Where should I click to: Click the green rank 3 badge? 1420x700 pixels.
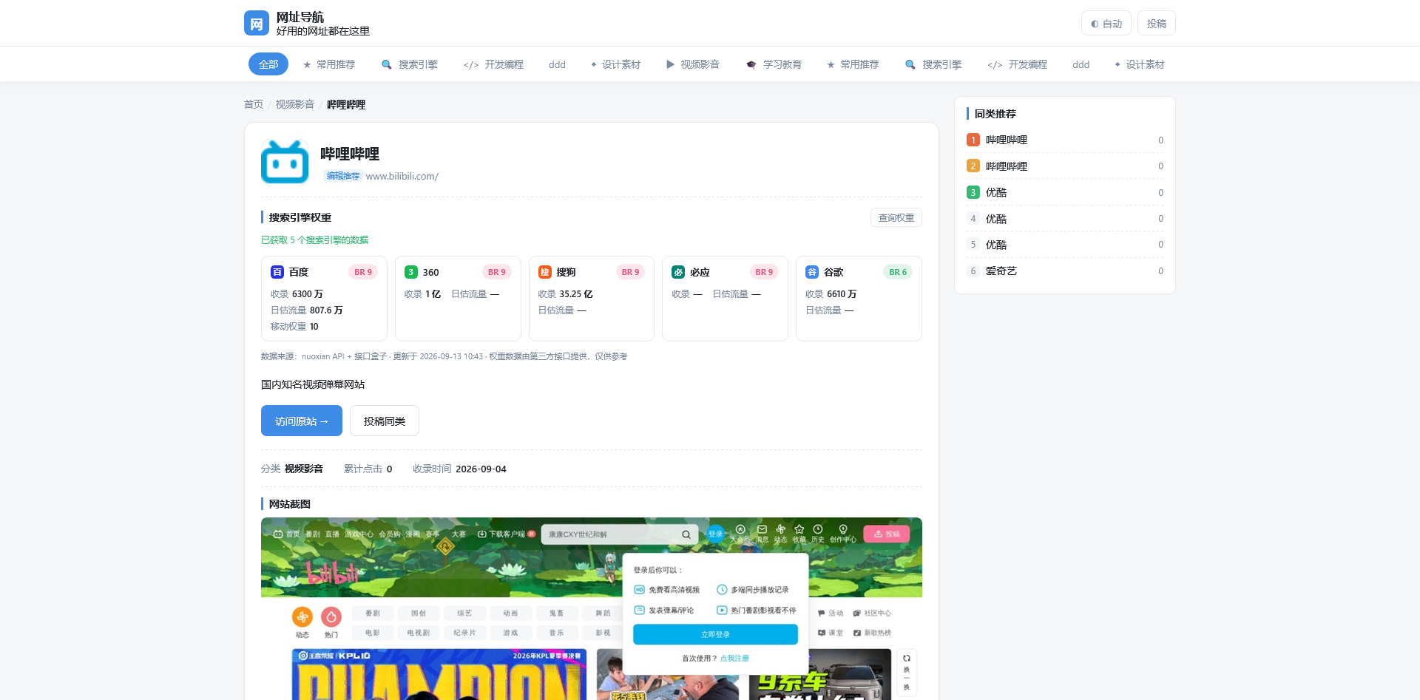click(973, 192)
